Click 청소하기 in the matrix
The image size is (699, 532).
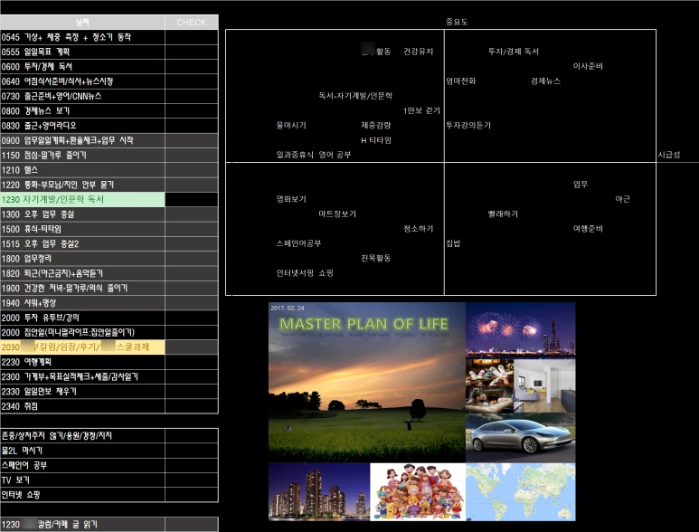(418, 228)
